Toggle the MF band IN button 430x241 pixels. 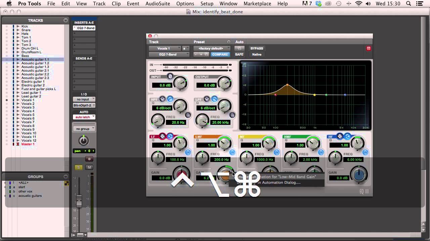click(276, 152)
